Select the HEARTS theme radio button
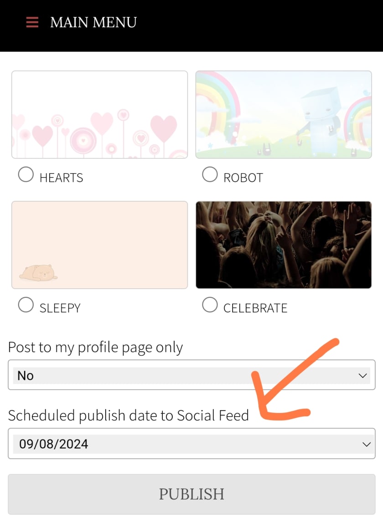Screen dimensions: 383x531 (26, 174)
